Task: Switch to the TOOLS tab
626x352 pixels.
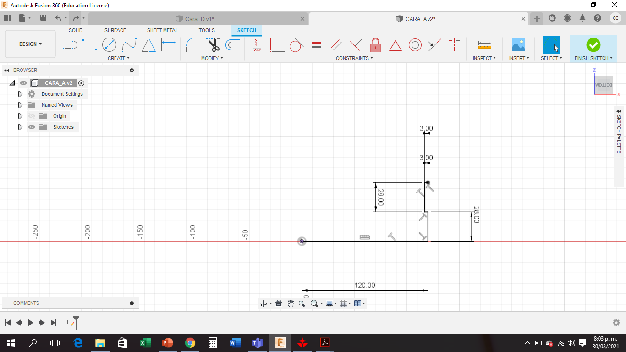Action: tap(207, 30)
